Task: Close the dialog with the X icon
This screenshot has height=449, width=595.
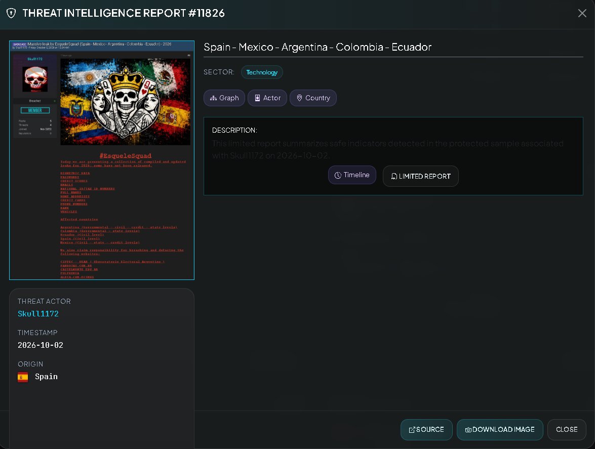Action: pos(582,13)
